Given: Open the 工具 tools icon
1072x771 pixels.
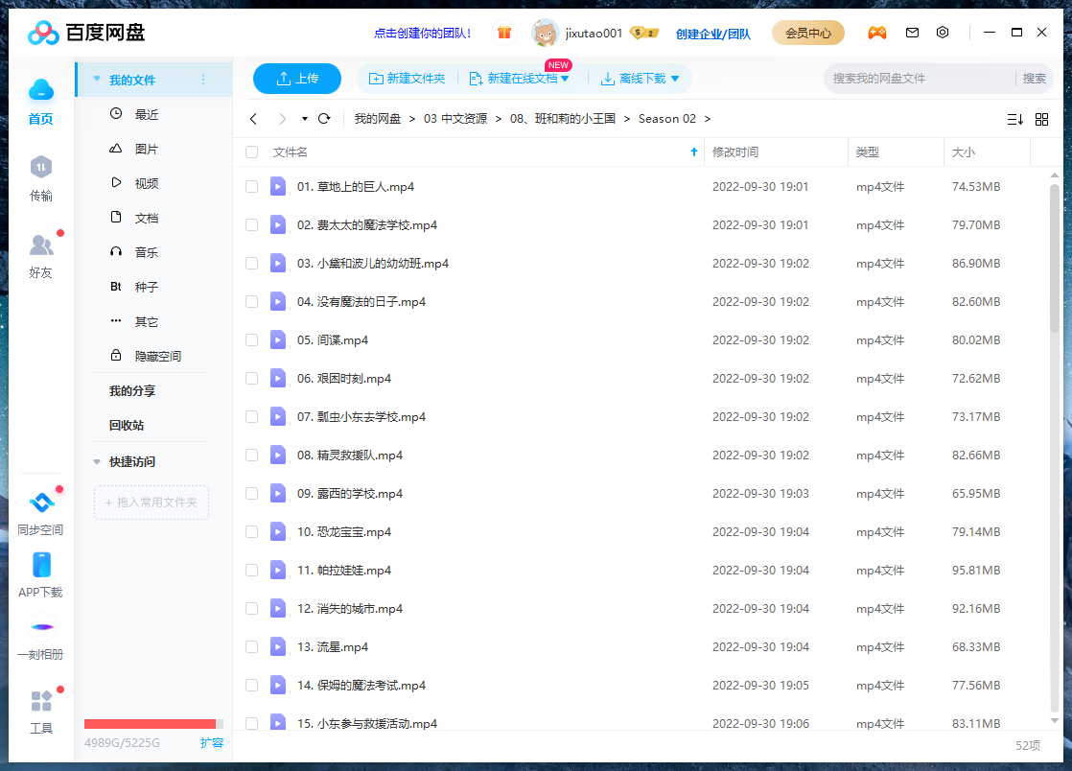Looking at the screenshot, I should [40, 701].
